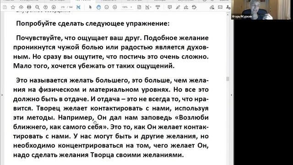Go to the next page with the down arrow
293x165 pixels.
click(x=54, y=7)
